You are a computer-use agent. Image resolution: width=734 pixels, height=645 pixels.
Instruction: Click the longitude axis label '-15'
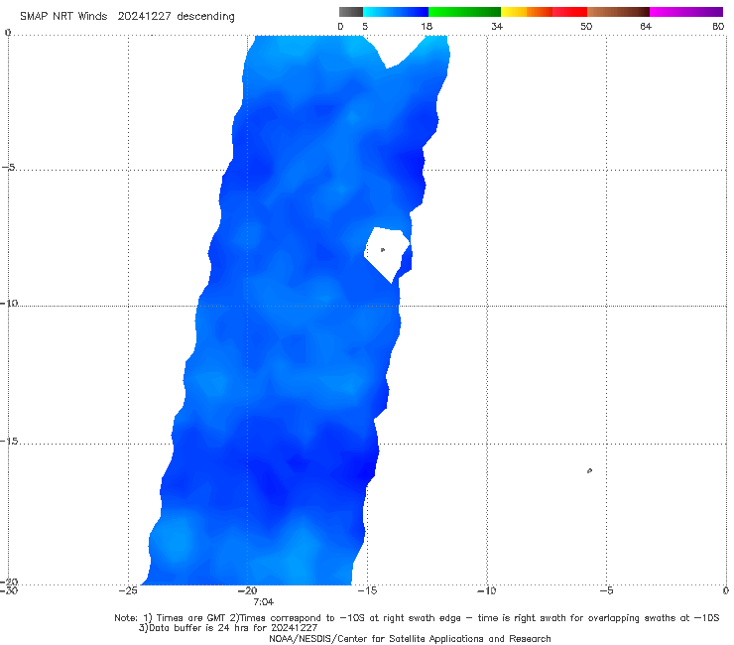point(367,590)
